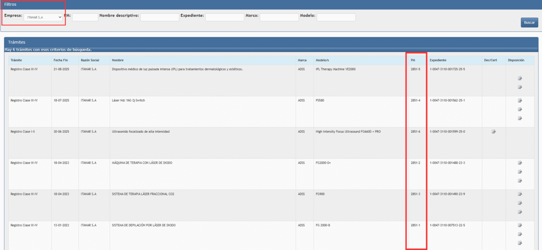Click into the Marca filter field
Screen dimensions: 542x250
279,17
